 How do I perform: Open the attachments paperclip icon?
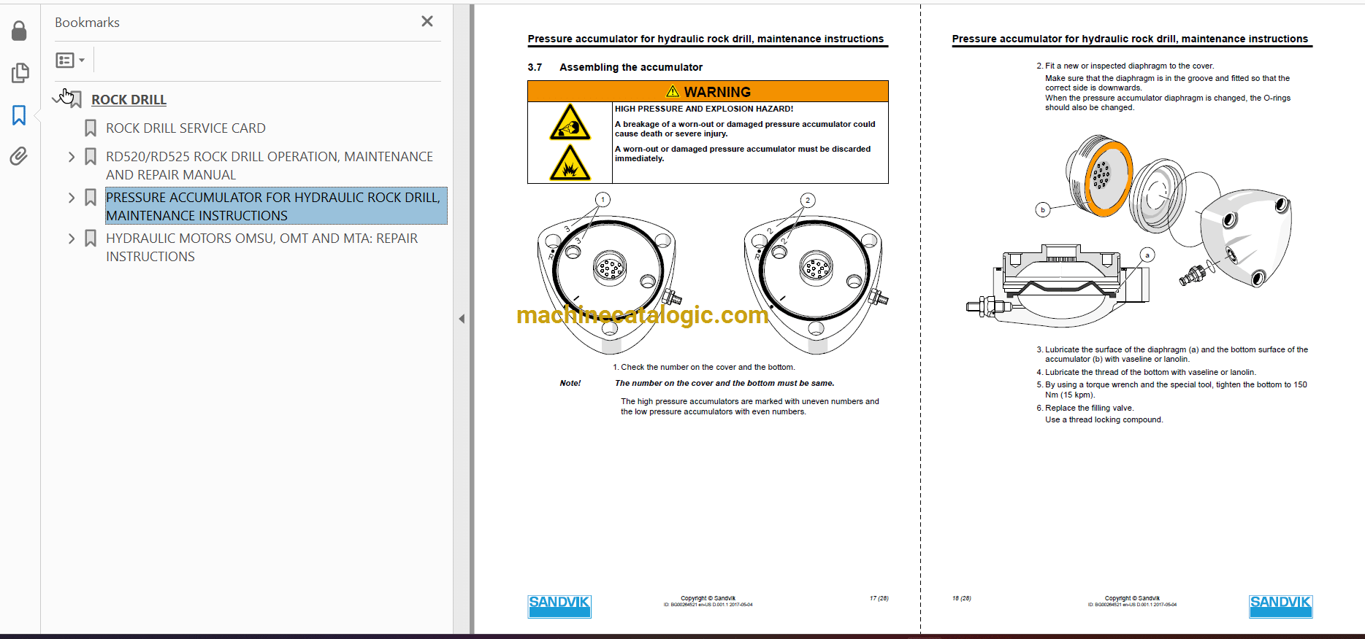pyautogui.click(x=19, y=155)
